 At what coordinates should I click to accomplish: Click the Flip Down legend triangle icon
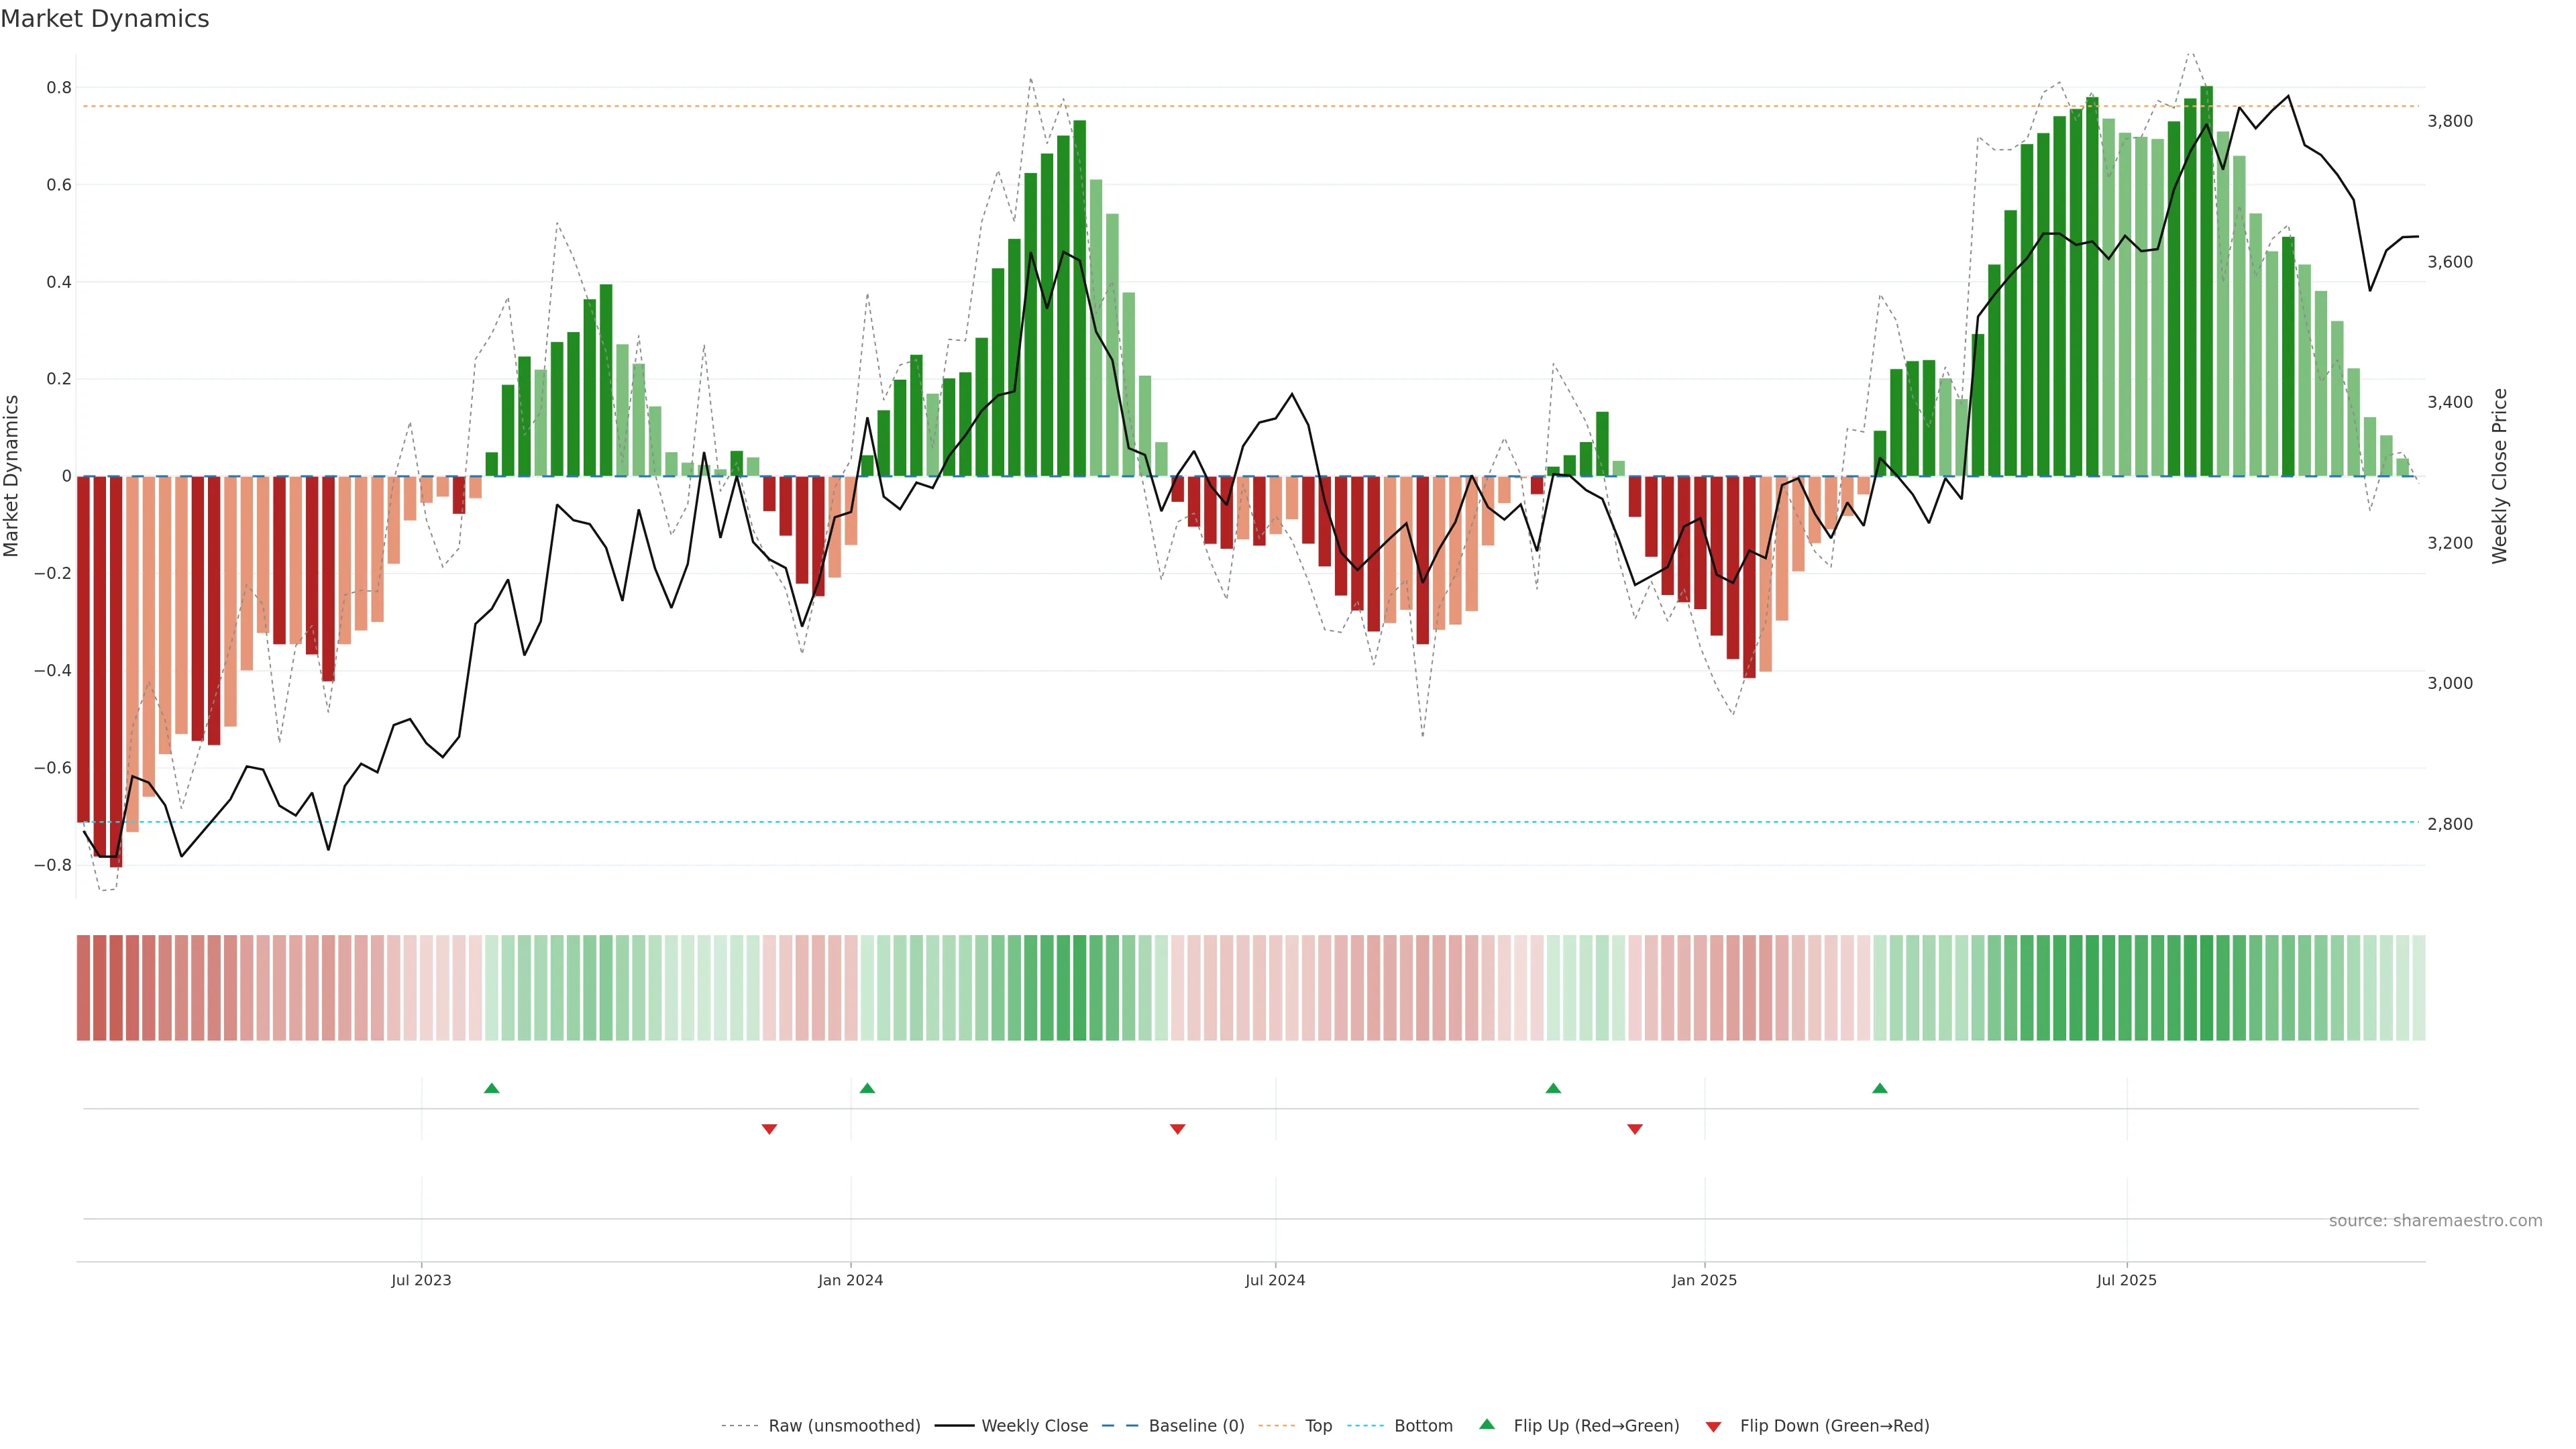click(x=1713, y=1427)
